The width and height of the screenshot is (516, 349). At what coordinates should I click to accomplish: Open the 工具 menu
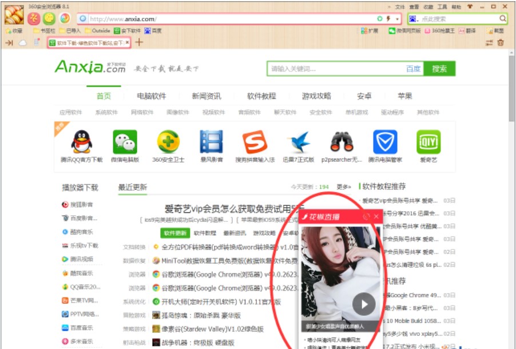442,7
